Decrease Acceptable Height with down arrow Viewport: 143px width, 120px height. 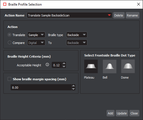point(64,67)
